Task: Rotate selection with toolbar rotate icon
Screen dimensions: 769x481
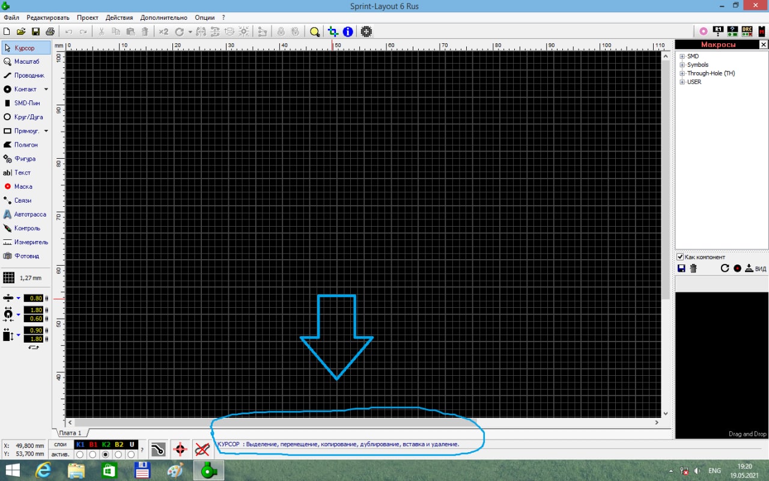Action: 179,31
